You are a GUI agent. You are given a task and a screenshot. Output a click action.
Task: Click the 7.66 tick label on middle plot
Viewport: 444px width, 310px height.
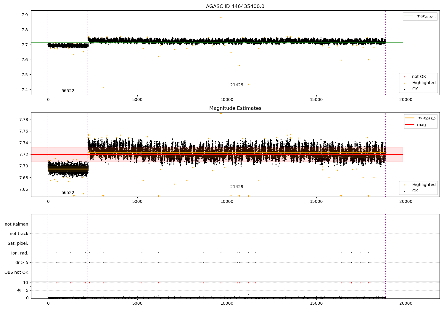click(23, 190)
